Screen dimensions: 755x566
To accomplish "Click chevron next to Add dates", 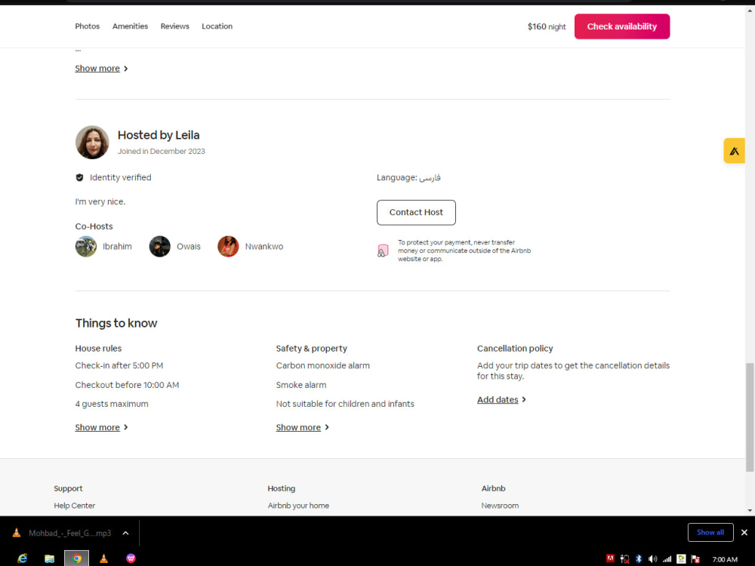I will 524,399.
